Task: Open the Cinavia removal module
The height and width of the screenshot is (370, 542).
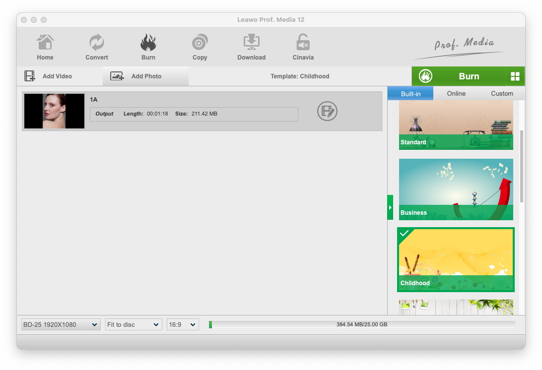Action: 303,47
